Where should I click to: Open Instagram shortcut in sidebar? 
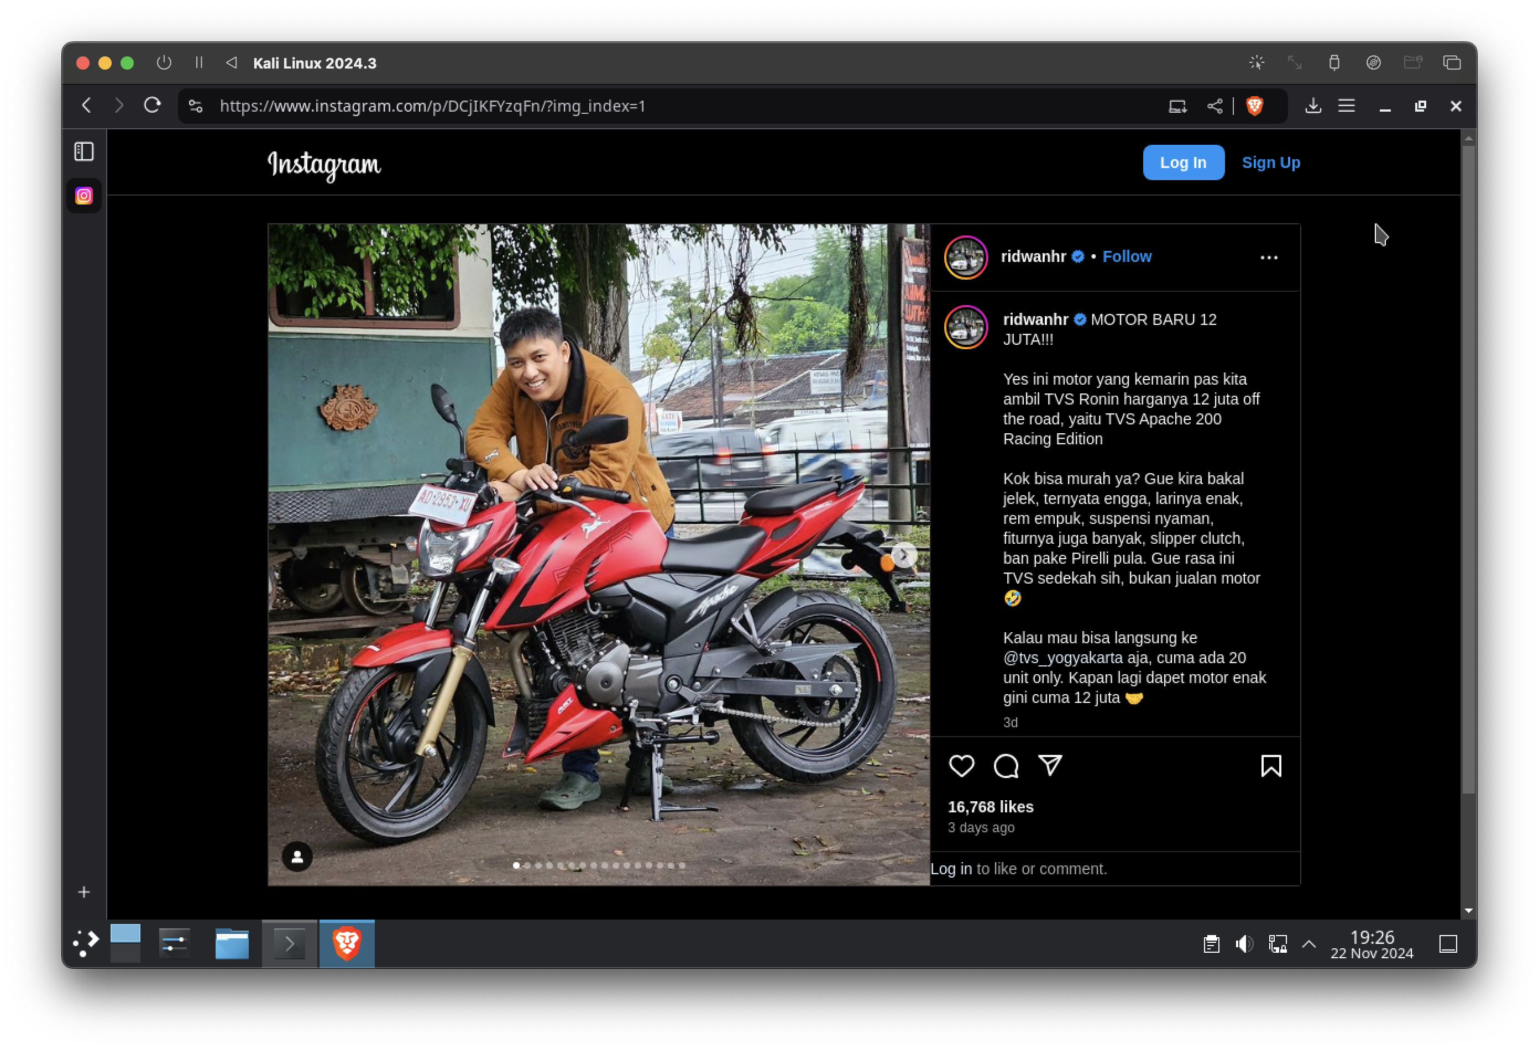coord(84,196)
